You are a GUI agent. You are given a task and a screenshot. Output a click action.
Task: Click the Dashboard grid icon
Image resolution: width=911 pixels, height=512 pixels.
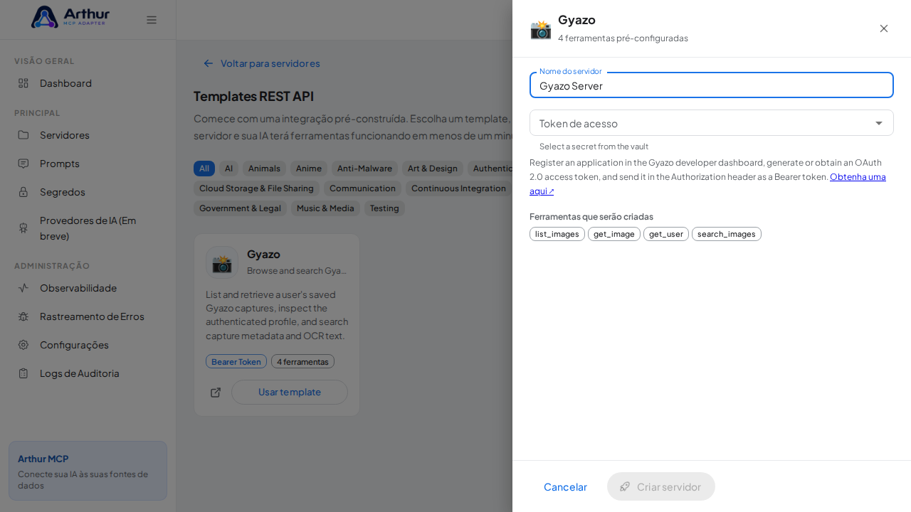point(23,83)
